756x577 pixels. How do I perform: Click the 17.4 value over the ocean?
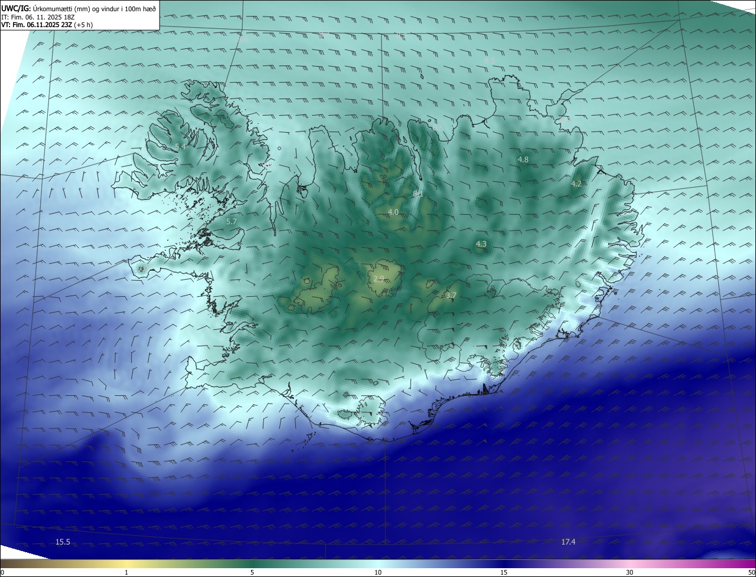coord(568,542)
